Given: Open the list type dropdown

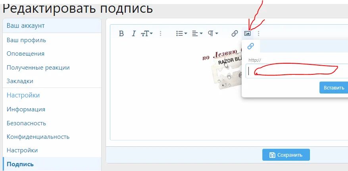Looking at the screenshot, I should [182, 33].
